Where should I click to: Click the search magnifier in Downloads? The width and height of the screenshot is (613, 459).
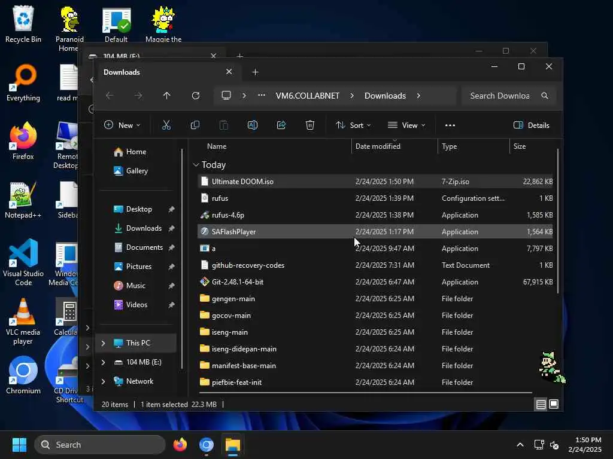click(545, 96)
